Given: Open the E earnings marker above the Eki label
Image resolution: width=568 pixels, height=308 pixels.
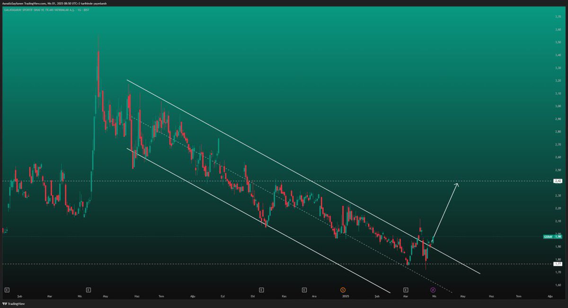Looking at the screenshot, I should pyautogui.click(x=261, y=289).
